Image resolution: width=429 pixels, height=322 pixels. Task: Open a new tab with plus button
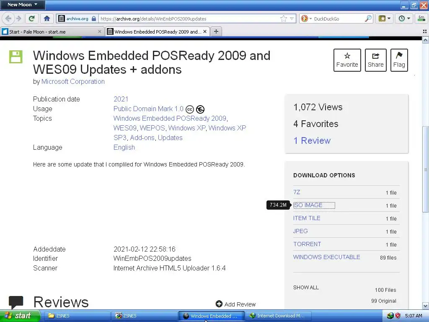pos(216,31)
